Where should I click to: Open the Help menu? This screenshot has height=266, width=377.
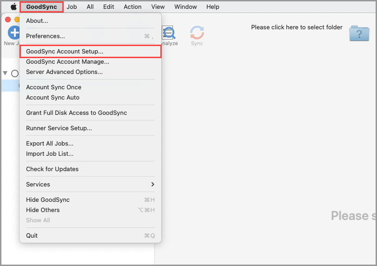tap(212, 7)
